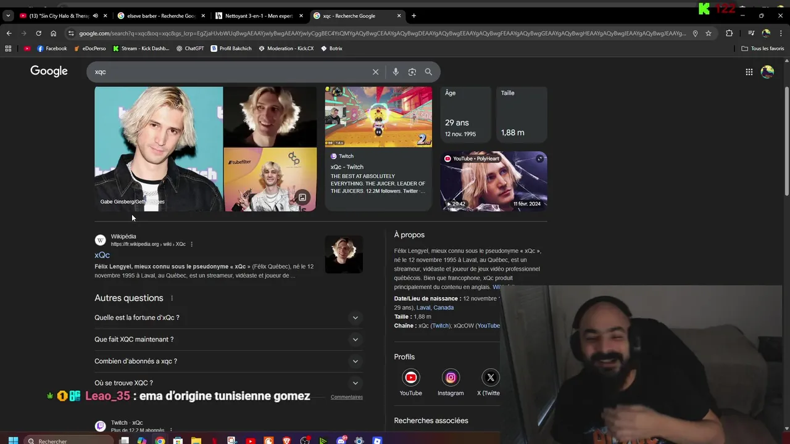The height and width of the screenshot is (444, 790).
Task: Open the extensions puzzle icon
Action: pos(730,33)
